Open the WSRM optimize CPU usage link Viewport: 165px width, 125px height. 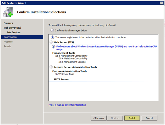pos(106,48)
